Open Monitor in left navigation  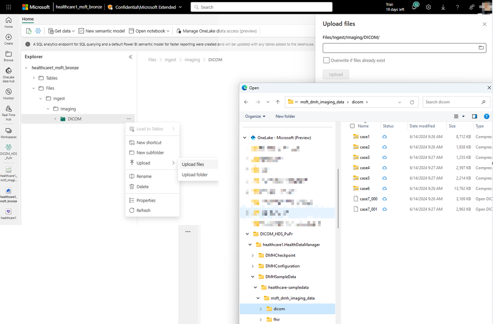8,94
